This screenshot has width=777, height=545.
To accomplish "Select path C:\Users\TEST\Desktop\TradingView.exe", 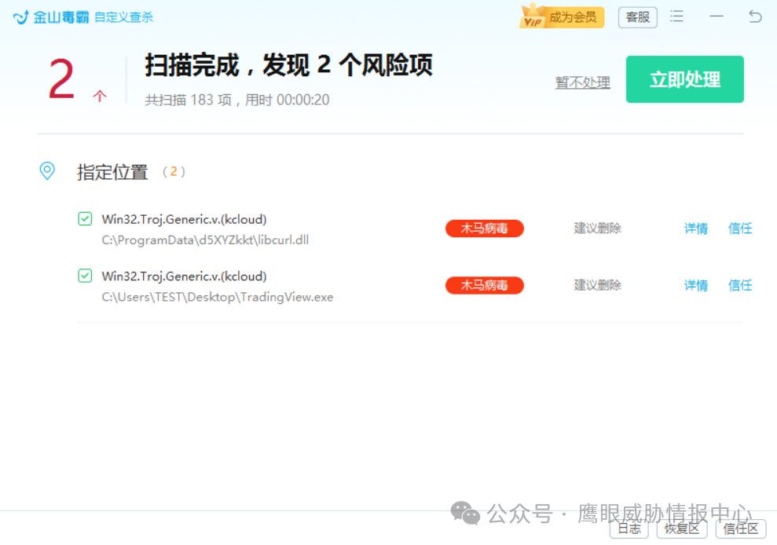I will click(x=218, y=298).
